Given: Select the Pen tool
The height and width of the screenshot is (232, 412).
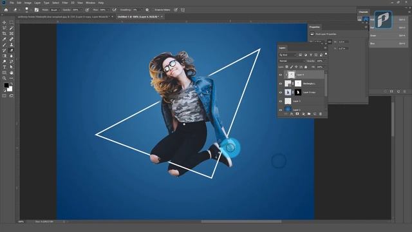Looking at the screenshot, I should coord(12,61).
